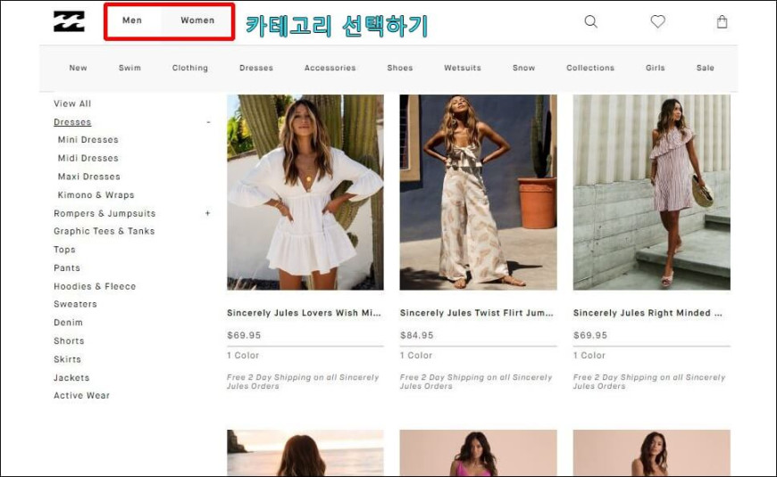Select Tops category in sidebar
The height and width of the screenshot is (477, 777).
64,250
